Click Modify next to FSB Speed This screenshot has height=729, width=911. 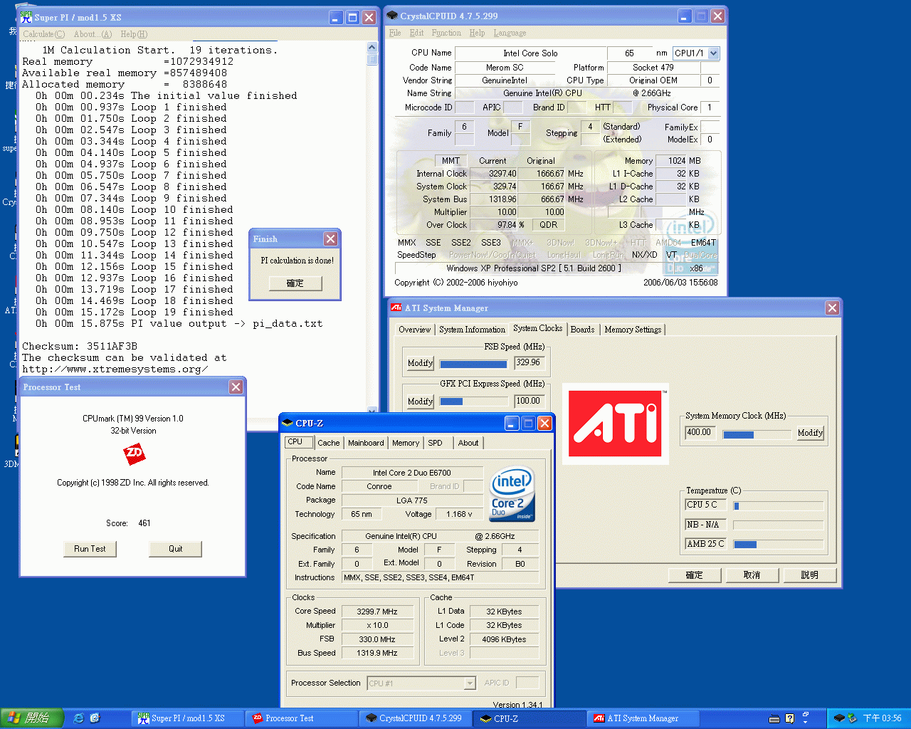click(x=420, y=363)
